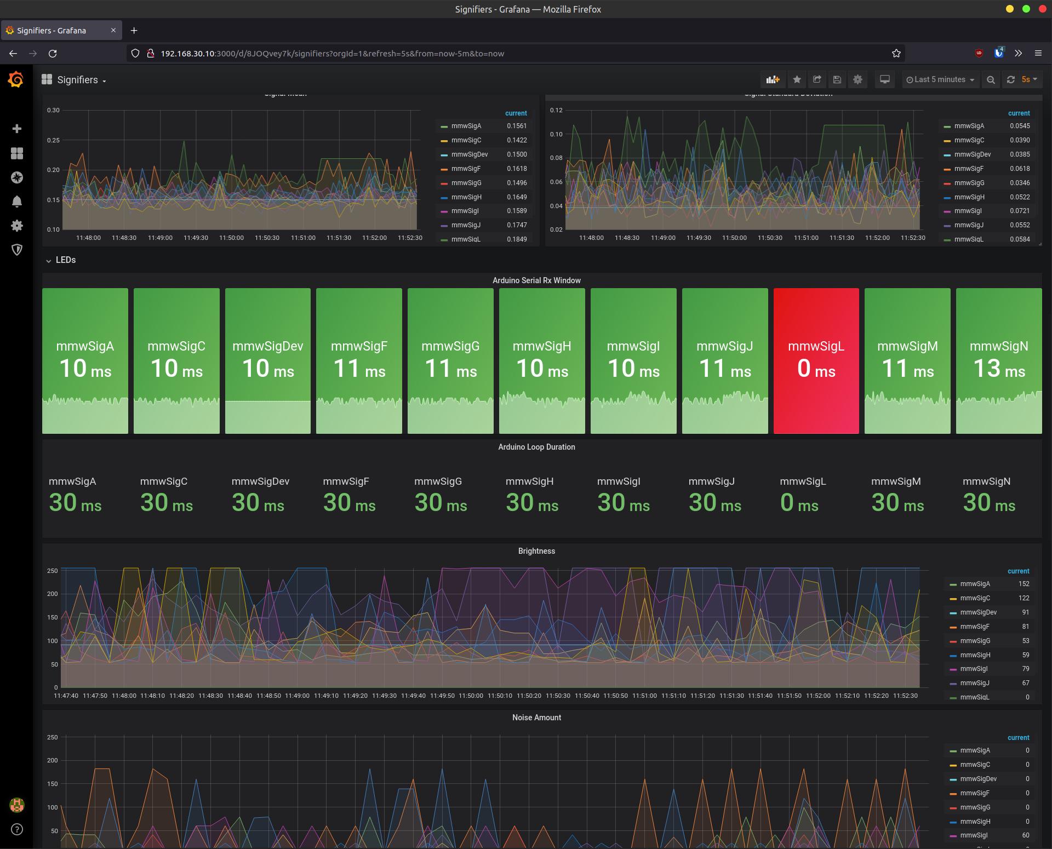Sort Brightness legend by current column
Screen dimensions: 1052x849
(1018, 571)
